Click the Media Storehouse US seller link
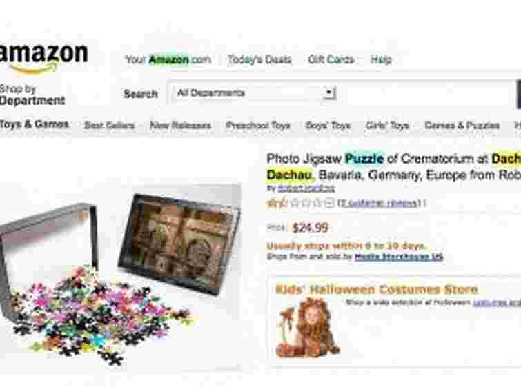Viewport: 521px width, 392px height. point(399,257)
